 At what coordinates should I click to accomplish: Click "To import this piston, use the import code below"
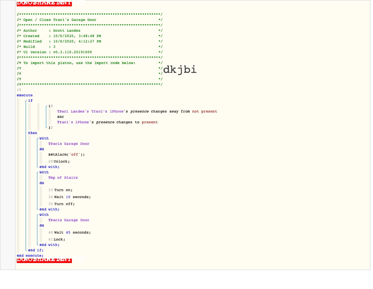(79, 63)
